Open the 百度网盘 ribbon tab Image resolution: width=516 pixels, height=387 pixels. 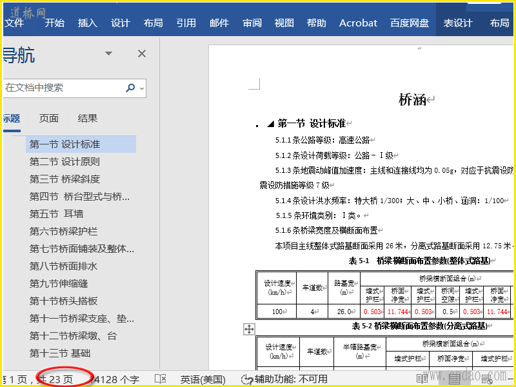pyautogui.click(x=410, y=23)
